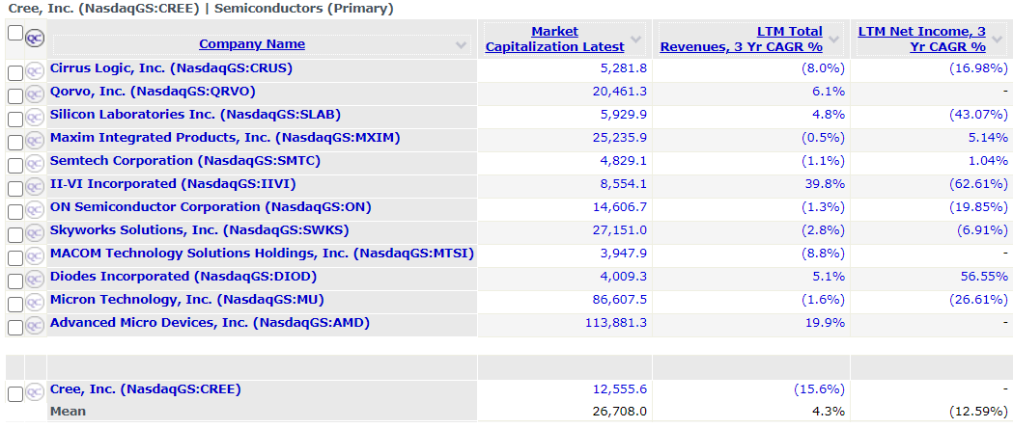
Task: Click QC icon beside Maxim Integrated Products
Action: 34,142
